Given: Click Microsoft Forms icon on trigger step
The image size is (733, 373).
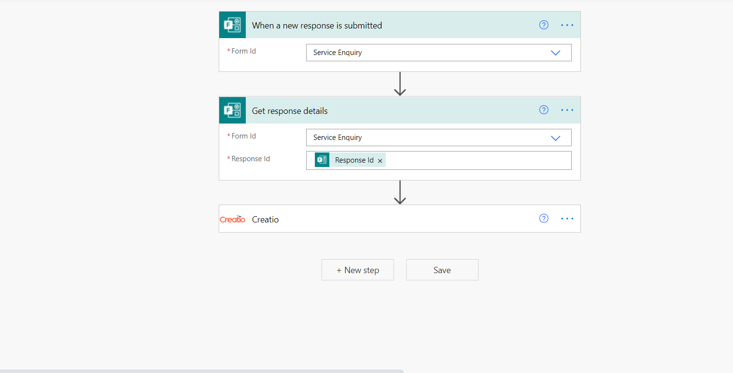Looking at the screenshot, I should point(232,25).
